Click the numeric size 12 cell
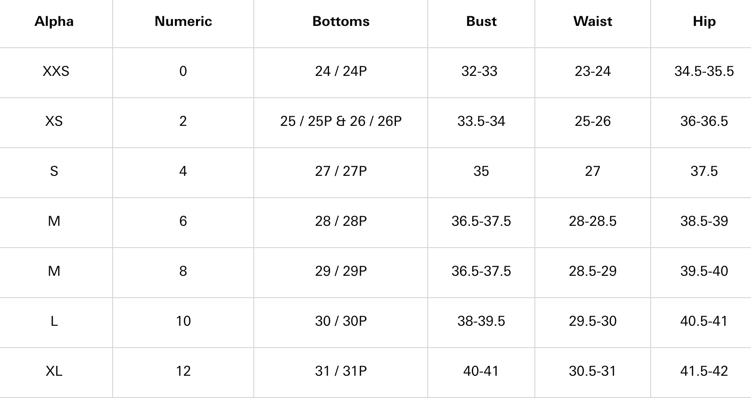Image resolution: width=751 pixels, height=398 pixels. pos(183,371)
